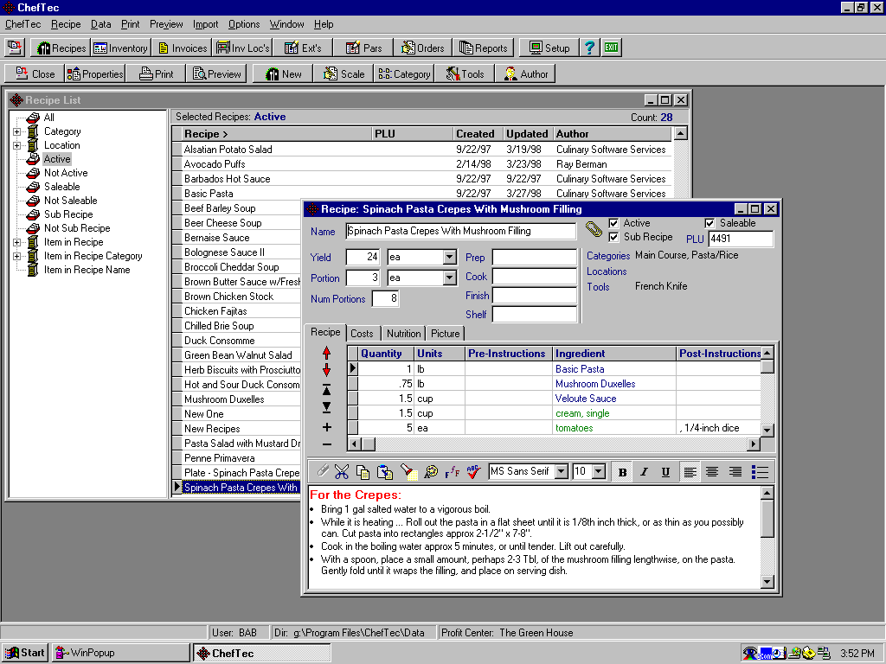886x664 pixels.
Task: Click the Tools toolbar button
Action: coord(465,74)
